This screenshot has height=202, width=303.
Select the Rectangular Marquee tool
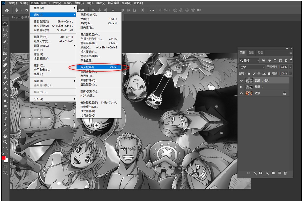(x=5, y=30)
